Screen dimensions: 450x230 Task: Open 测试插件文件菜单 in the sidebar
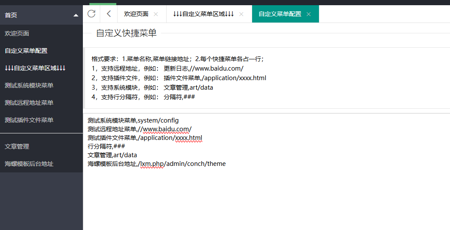point(29,120)
